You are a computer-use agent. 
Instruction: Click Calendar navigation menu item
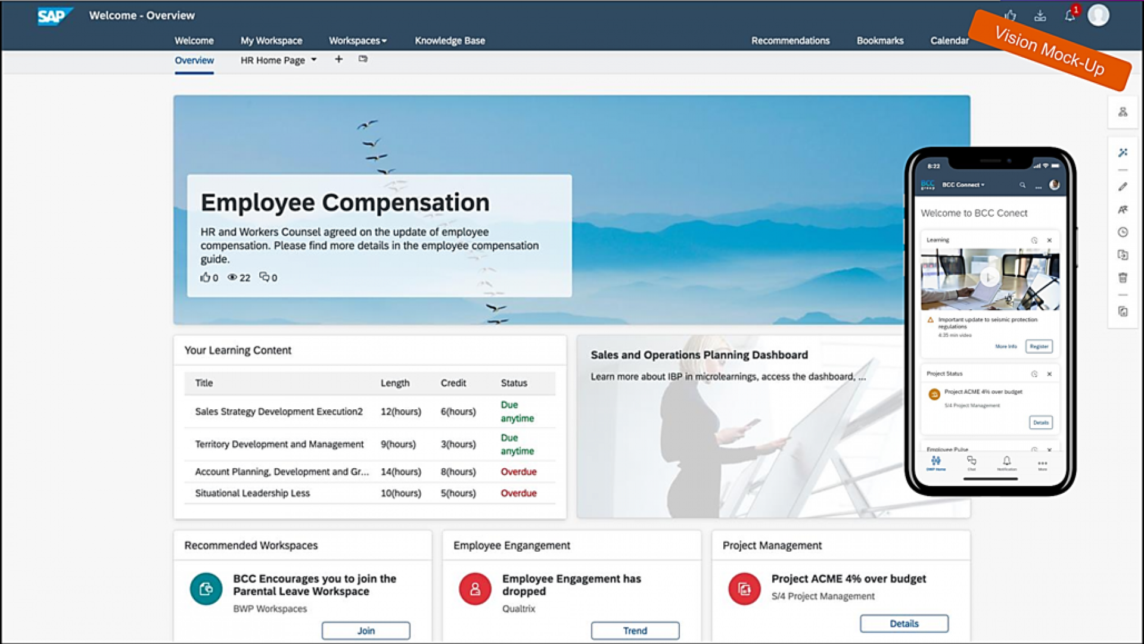click(x=950, y=40)
